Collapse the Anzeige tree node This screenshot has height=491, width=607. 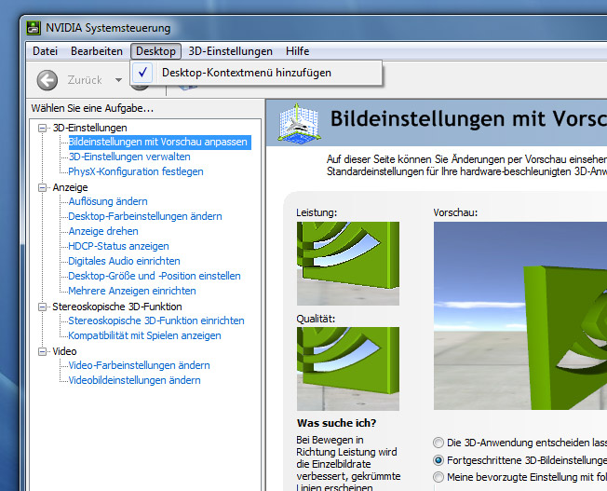pos(42,187)
